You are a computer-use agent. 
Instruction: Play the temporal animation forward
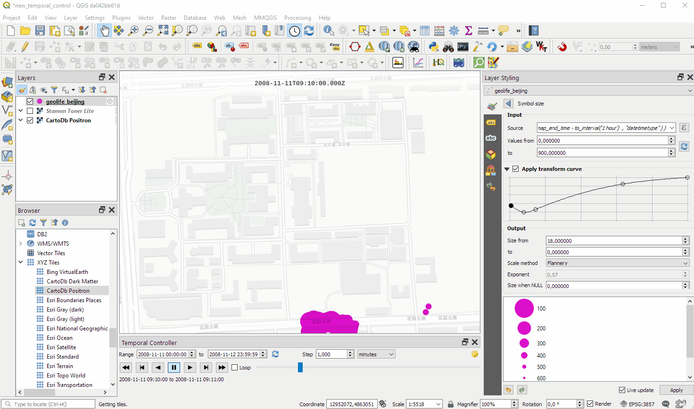(x=190, y=368)
